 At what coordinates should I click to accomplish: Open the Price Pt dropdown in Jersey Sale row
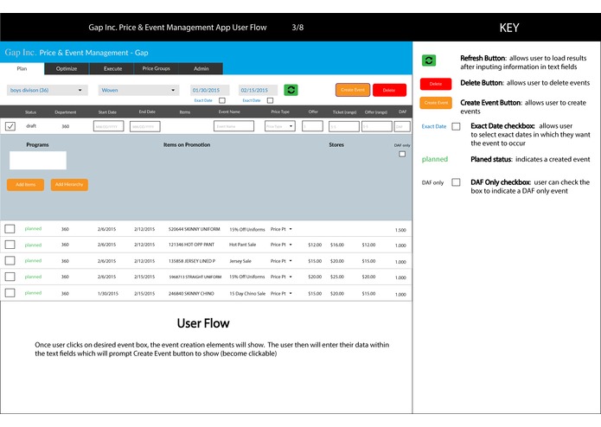point(281,261)
